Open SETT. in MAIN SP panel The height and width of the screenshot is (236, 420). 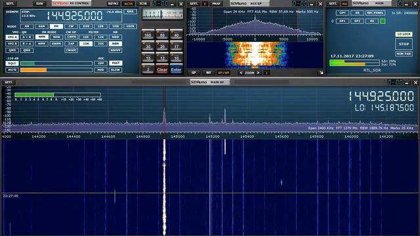9,82
